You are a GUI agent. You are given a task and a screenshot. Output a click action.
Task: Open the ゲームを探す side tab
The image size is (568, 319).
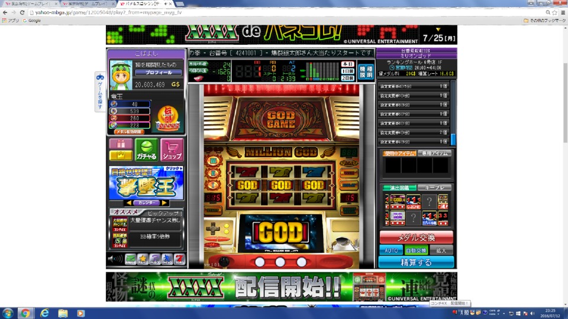(100, 92)
